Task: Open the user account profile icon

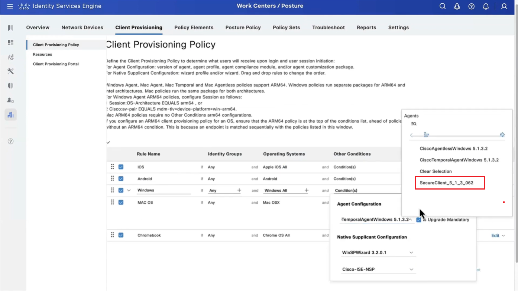Action: (x=504, y=6)
